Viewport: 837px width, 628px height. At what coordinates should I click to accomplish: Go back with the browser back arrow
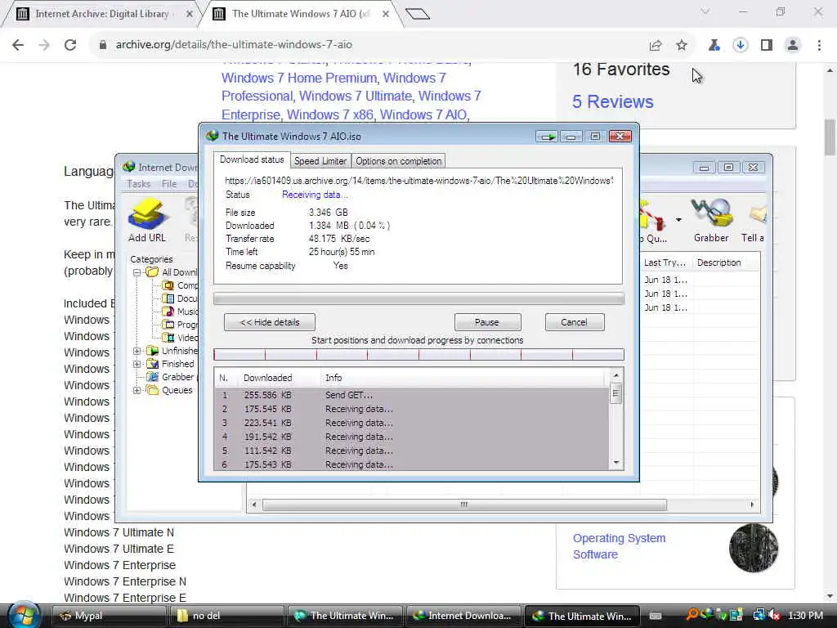[18, 45]
